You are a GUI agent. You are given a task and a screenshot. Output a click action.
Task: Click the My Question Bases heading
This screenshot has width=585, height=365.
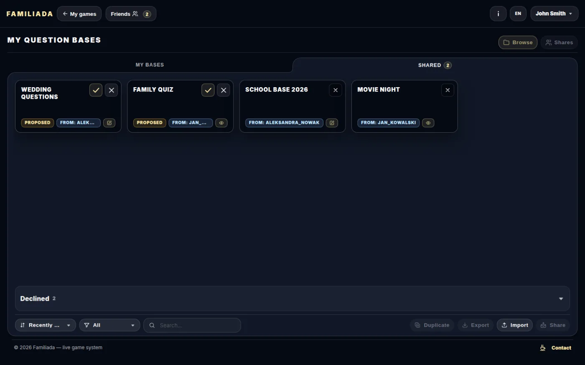54,40
